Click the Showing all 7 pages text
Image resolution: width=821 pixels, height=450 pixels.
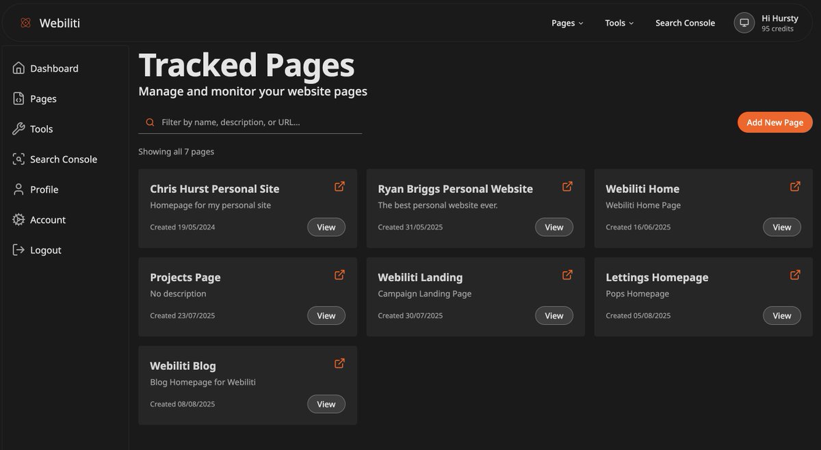176,152
